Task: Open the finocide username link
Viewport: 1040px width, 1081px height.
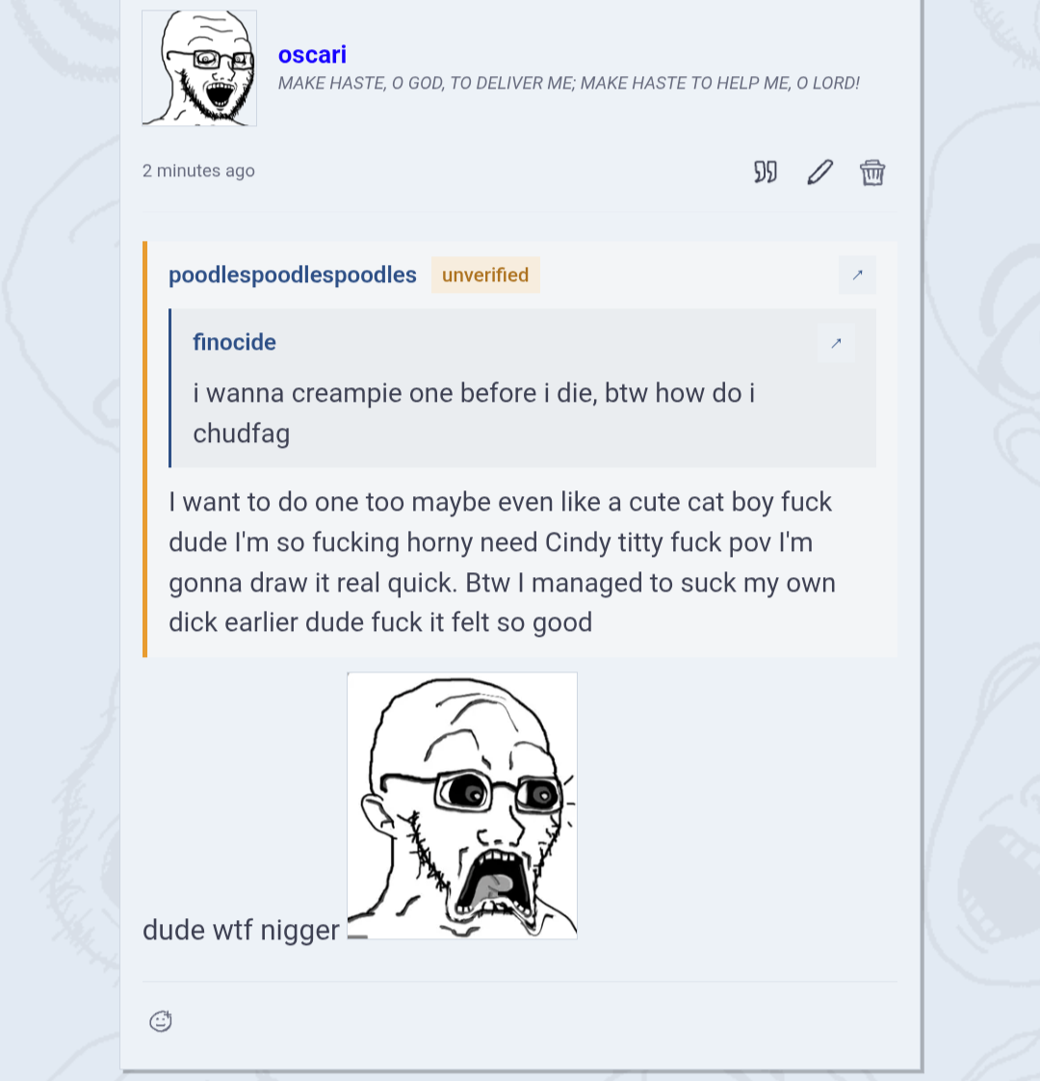Action: (234, 342)
